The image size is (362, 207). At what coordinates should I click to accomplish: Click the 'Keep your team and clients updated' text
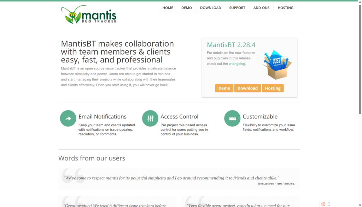(x=107, y=130)
